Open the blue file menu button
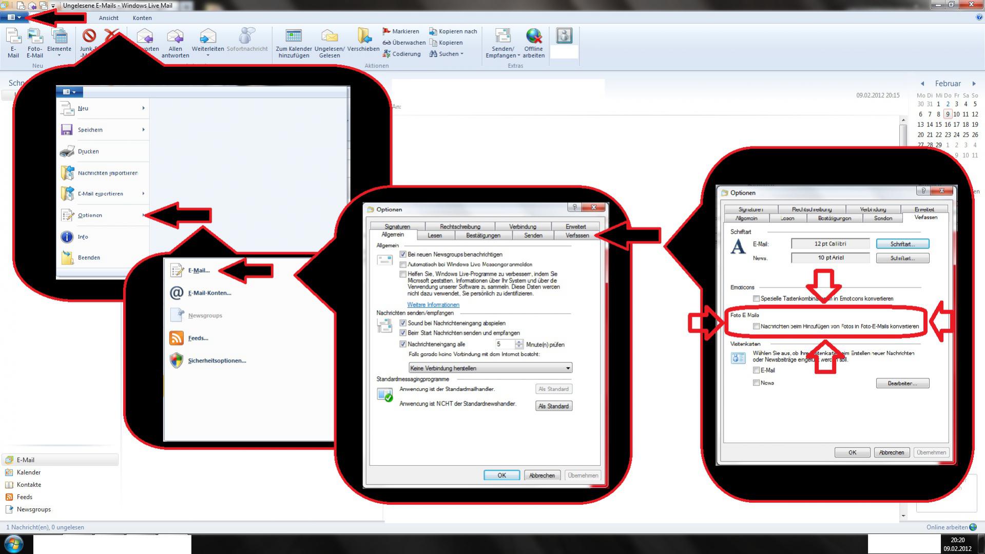Screen dimensions: 985x554 14,17
